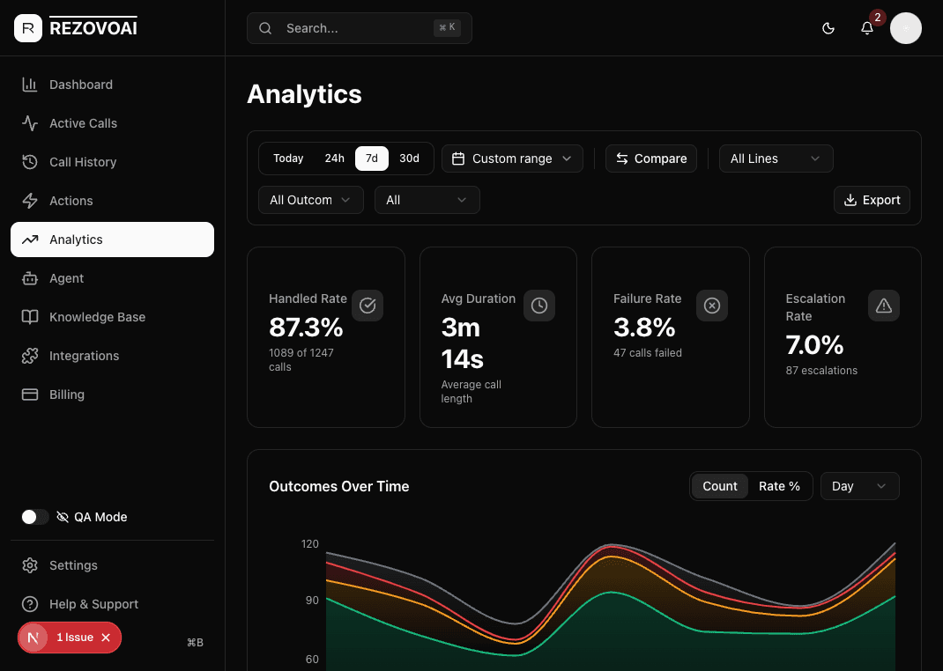Screen dimensions: 943x671
Task: Open the All Lines dropdown
Action: (x=776, y=159)
